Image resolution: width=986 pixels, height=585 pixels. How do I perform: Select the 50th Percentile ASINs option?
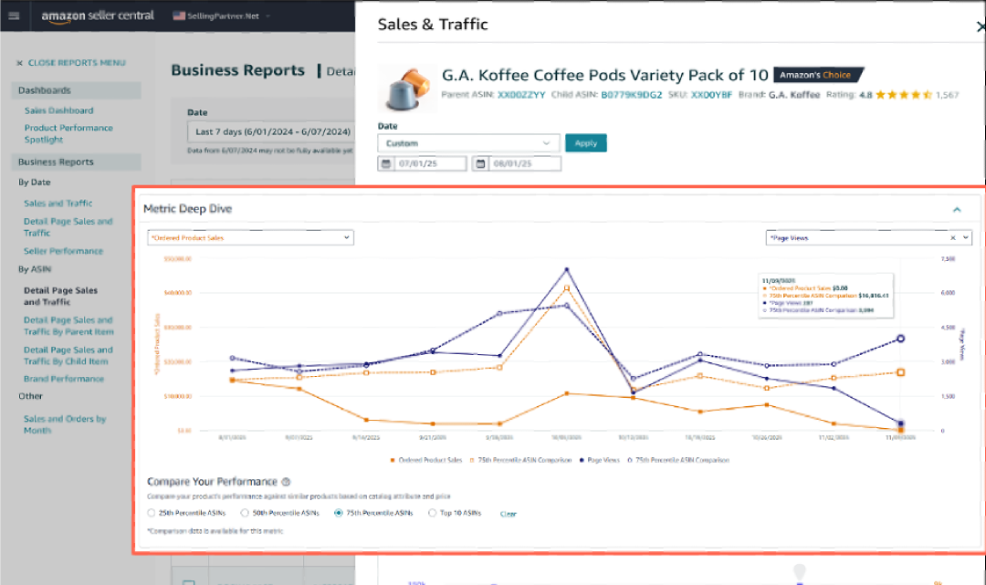pos(245,513)
